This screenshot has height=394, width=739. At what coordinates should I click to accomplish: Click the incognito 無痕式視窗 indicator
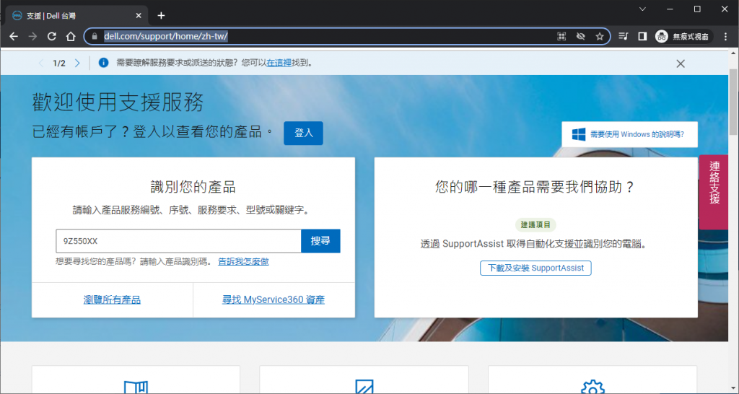(x=683, y=36)
